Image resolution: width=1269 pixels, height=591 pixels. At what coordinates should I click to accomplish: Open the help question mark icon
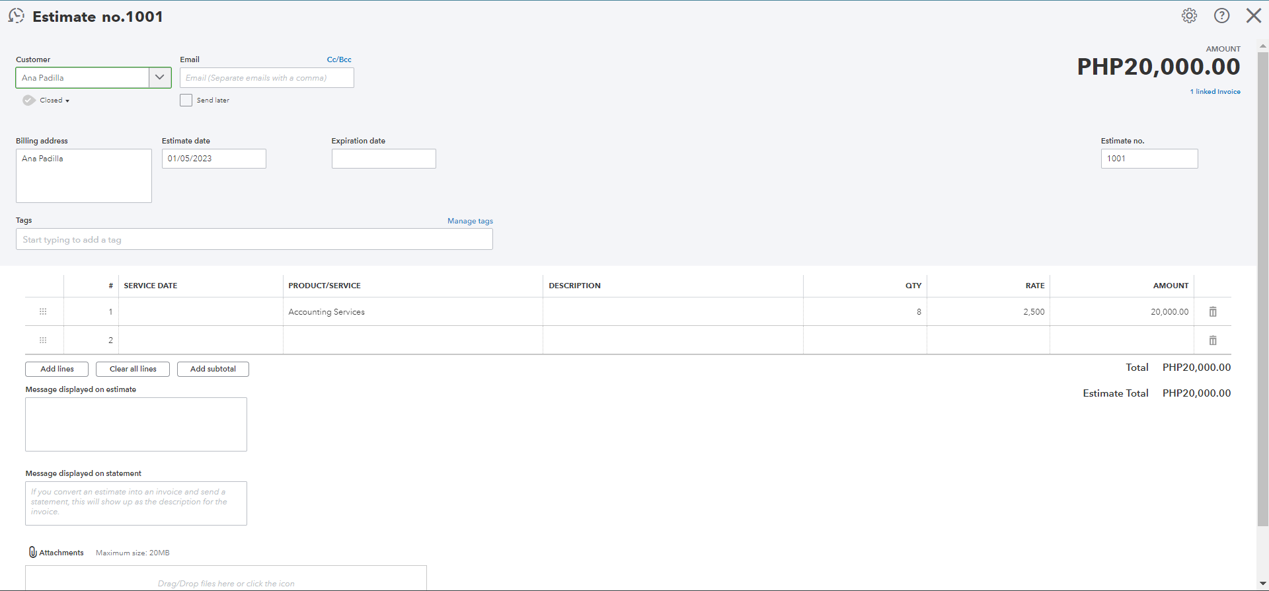click(x=1221, y=16)
